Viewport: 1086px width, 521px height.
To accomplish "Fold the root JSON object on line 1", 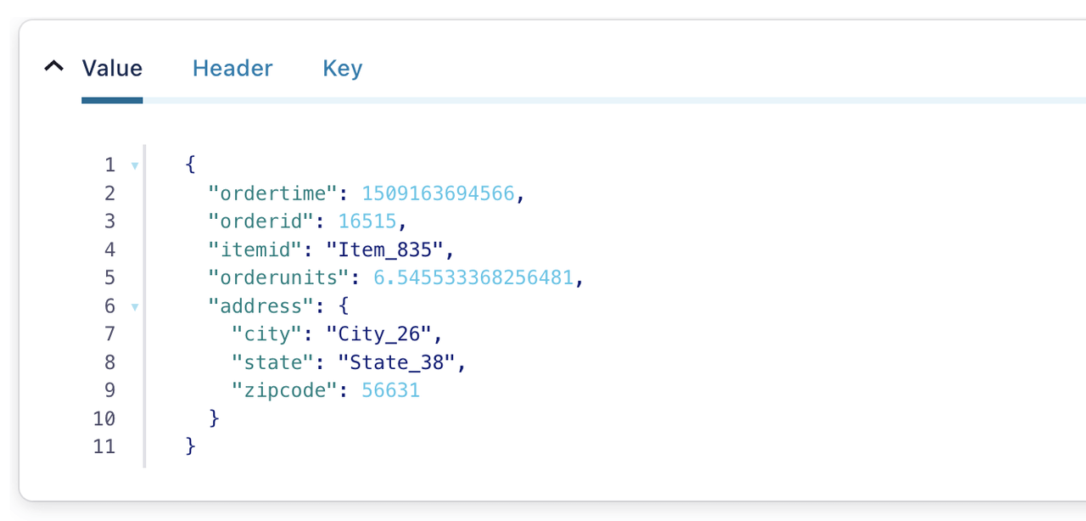I will click(x=135, y=166).
